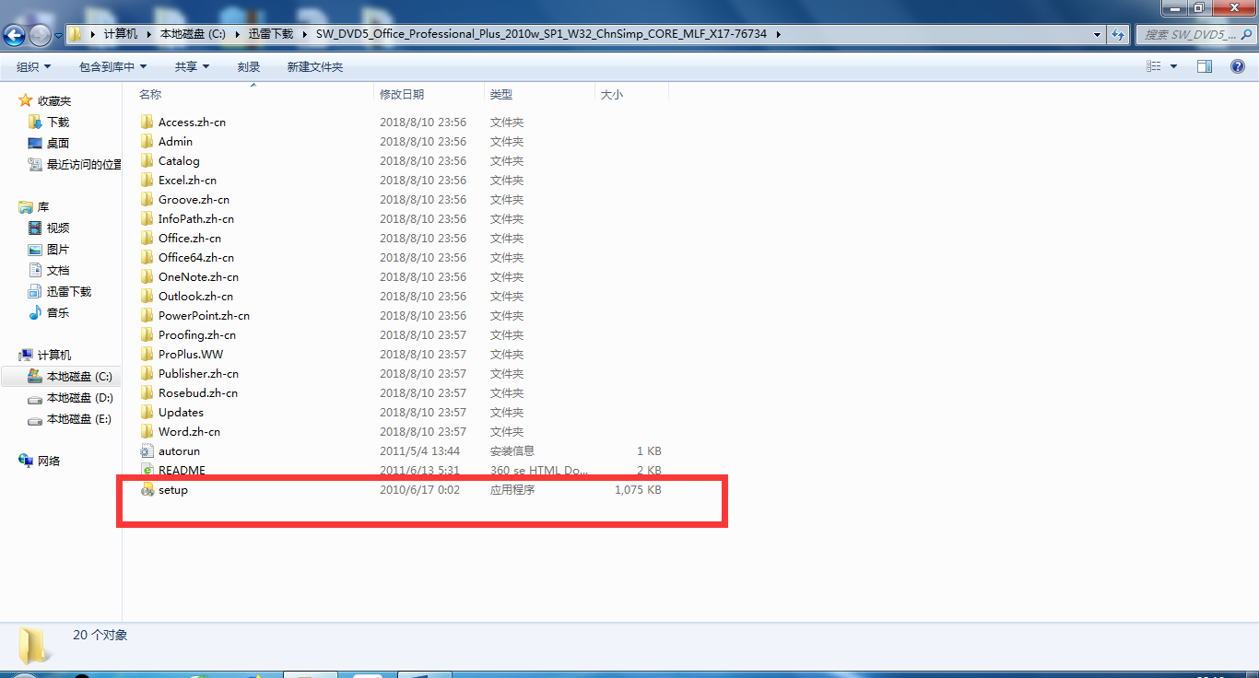Screen dimensions: 1259x678
Task: Toggle the preview pane icon
Action: [x=1205, y=66]
